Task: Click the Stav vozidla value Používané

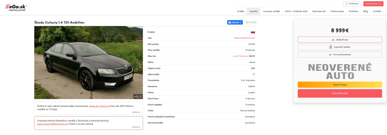Action: (250, 50)
